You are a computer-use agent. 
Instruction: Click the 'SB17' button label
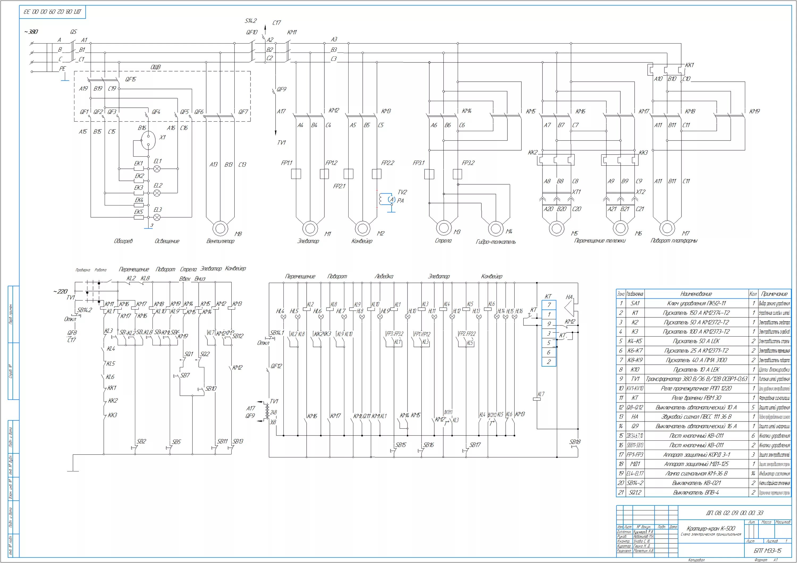[475, 445]
